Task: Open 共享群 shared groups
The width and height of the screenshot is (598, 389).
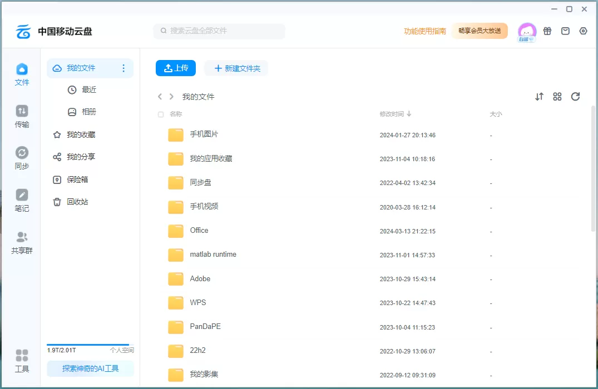Action: coord(22,241)
